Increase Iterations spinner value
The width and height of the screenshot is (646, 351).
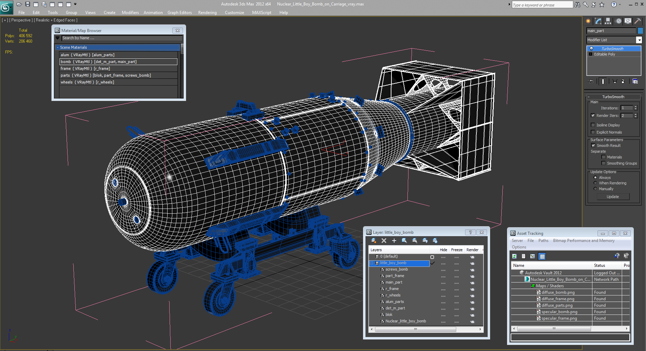pos(635,107)
